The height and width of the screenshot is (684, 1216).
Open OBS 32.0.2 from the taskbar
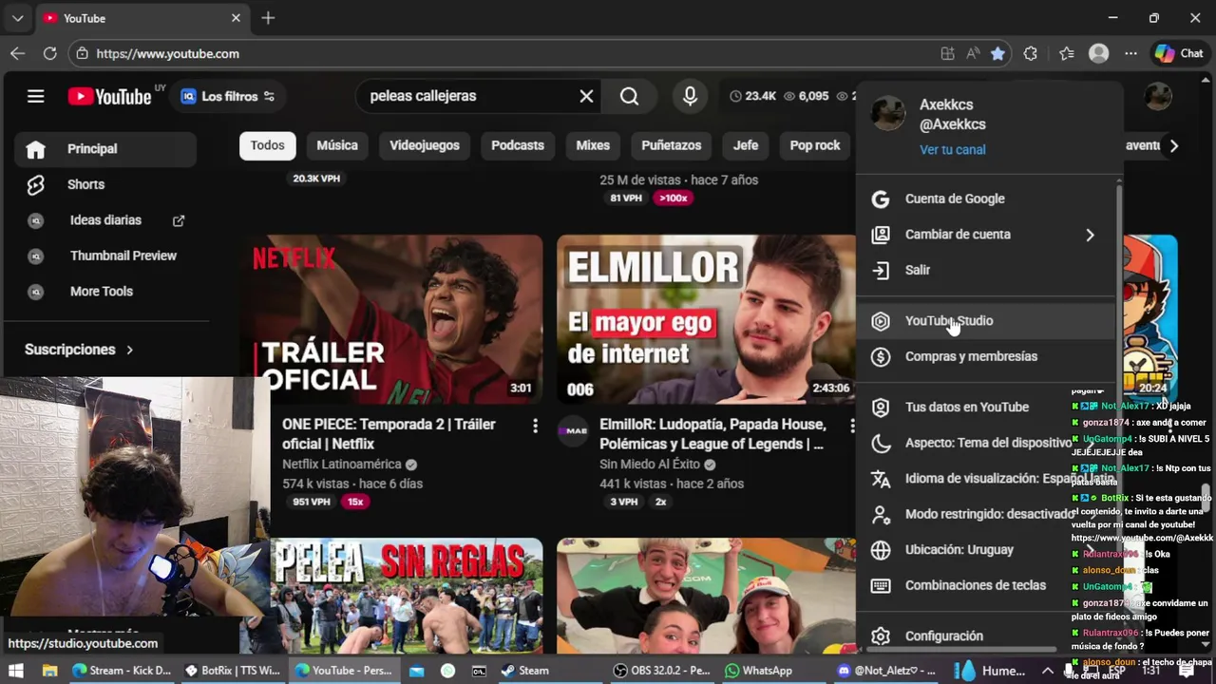pyautogui.click(x=663, y=671)
